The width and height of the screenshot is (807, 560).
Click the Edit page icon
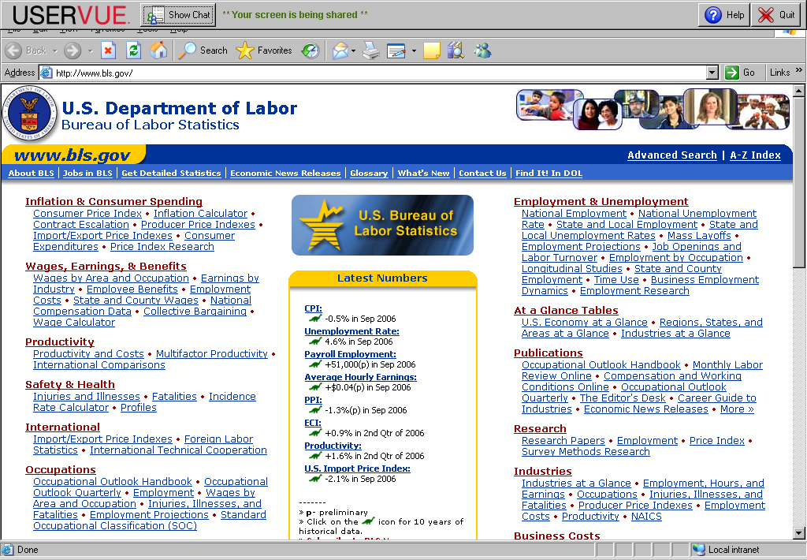(396, 50)
